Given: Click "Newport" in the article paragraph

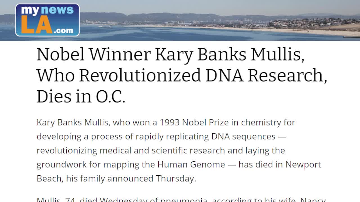Looking at the screenshot, I should click(303, 164).
